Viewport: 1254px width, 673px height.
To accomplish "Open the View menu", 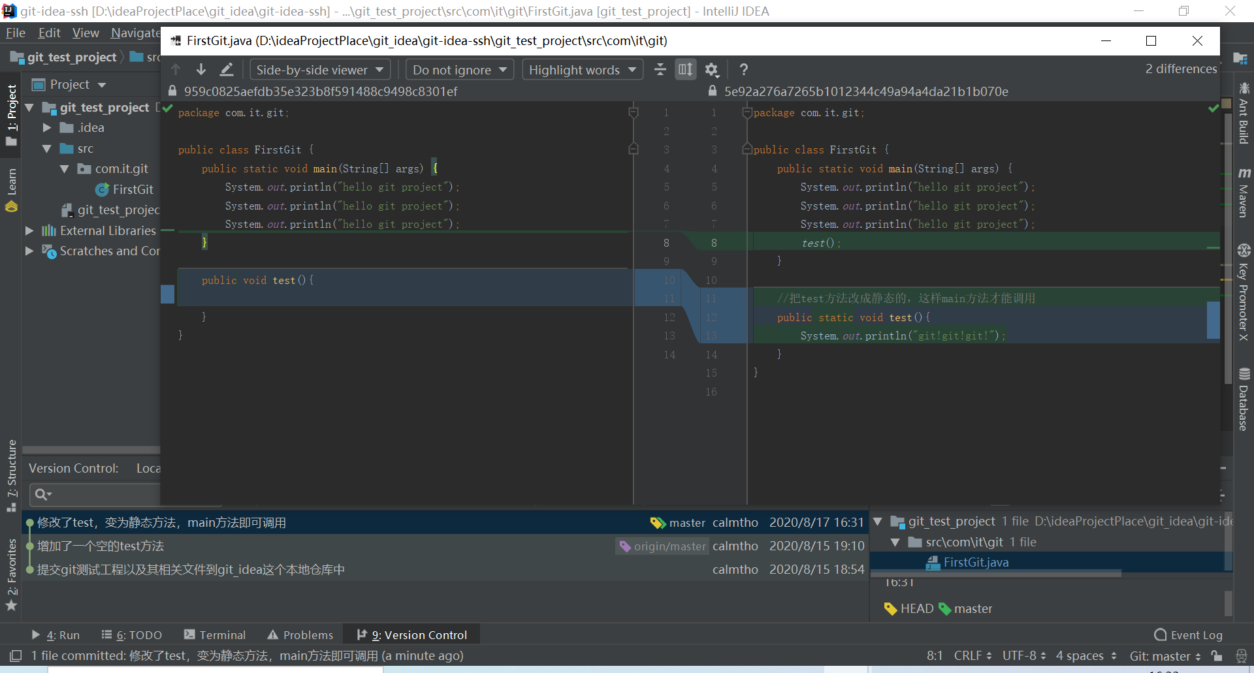I will tap(86, 33).
